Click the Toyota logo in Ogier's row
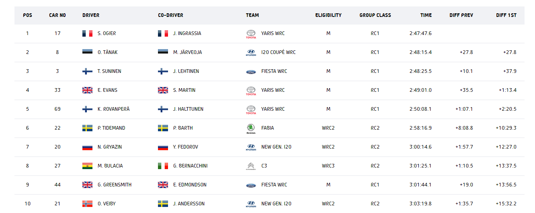This screenshot has width=535, height=213. [251, 34]
